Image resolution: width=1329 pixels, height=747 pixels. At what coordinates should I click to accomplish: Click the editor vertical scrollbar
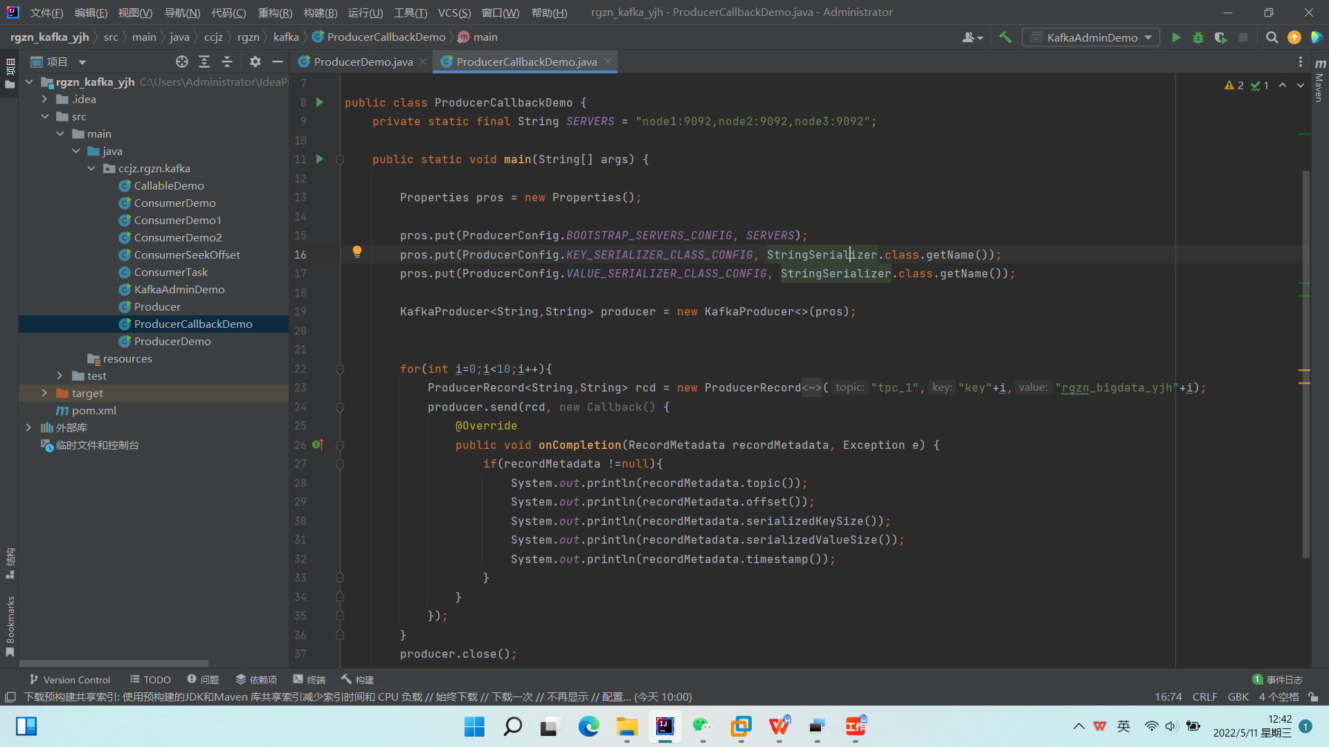(x=1305, y=363)
